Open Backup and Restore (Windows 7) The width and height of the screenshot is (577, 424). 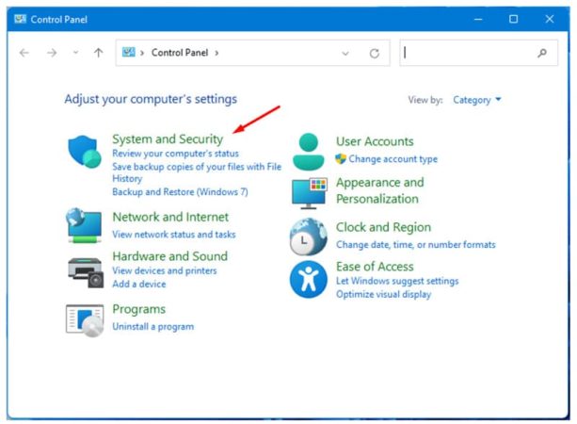coord(180,192)
